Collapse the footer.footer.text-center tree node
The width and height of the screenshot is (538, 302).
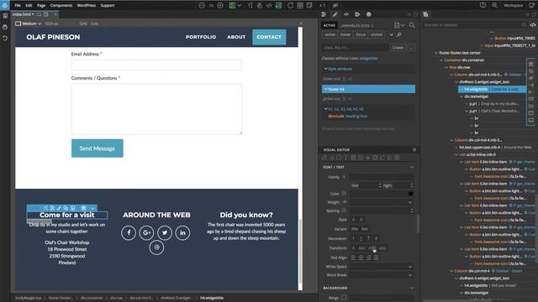[x=436, y=53]
